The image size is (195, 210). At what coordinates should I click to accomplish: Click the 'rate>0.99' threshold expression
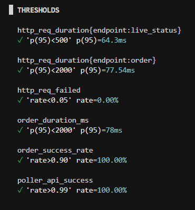tap(49, 191)
